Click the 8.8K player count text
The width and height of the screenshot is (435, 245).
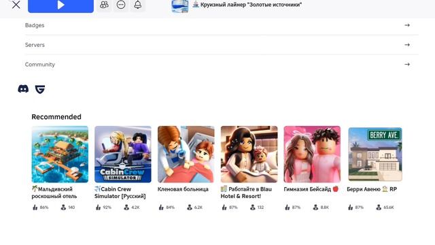click(325, 208)
